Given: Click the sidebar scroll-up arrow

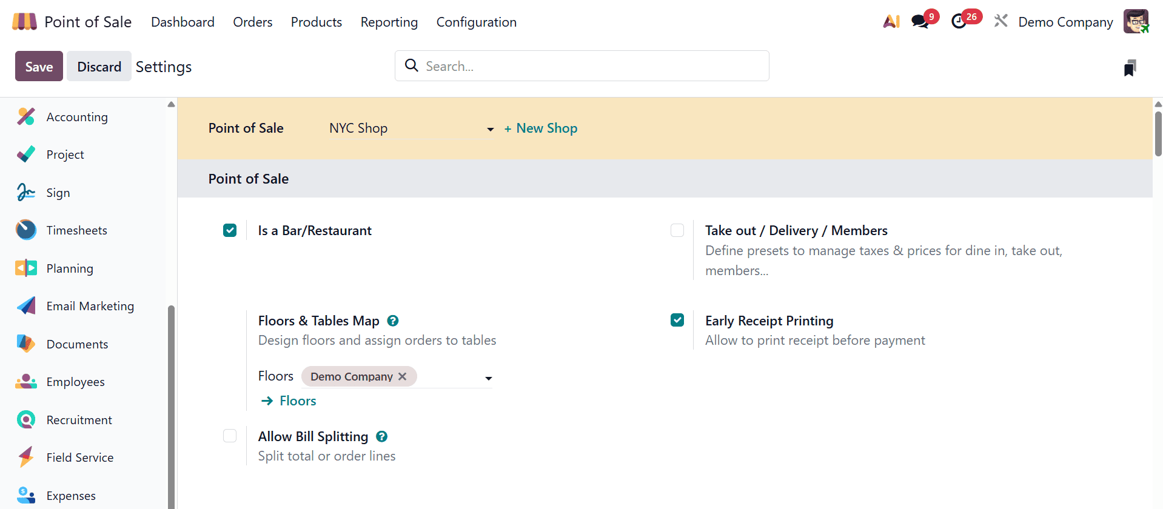Looking at the screenshot, I should 171,104.
